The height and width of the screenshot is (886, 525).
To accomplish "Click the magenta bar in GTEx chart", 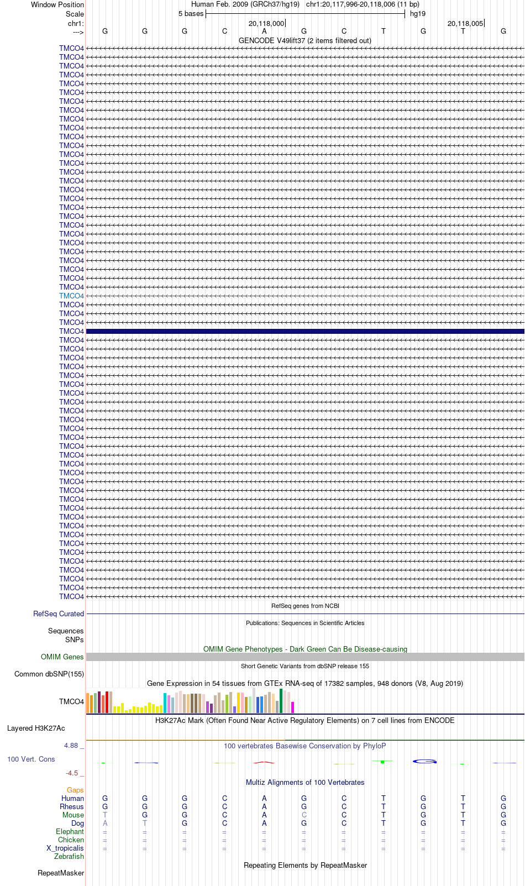I will pyautogui.click(x=292, y=707).
